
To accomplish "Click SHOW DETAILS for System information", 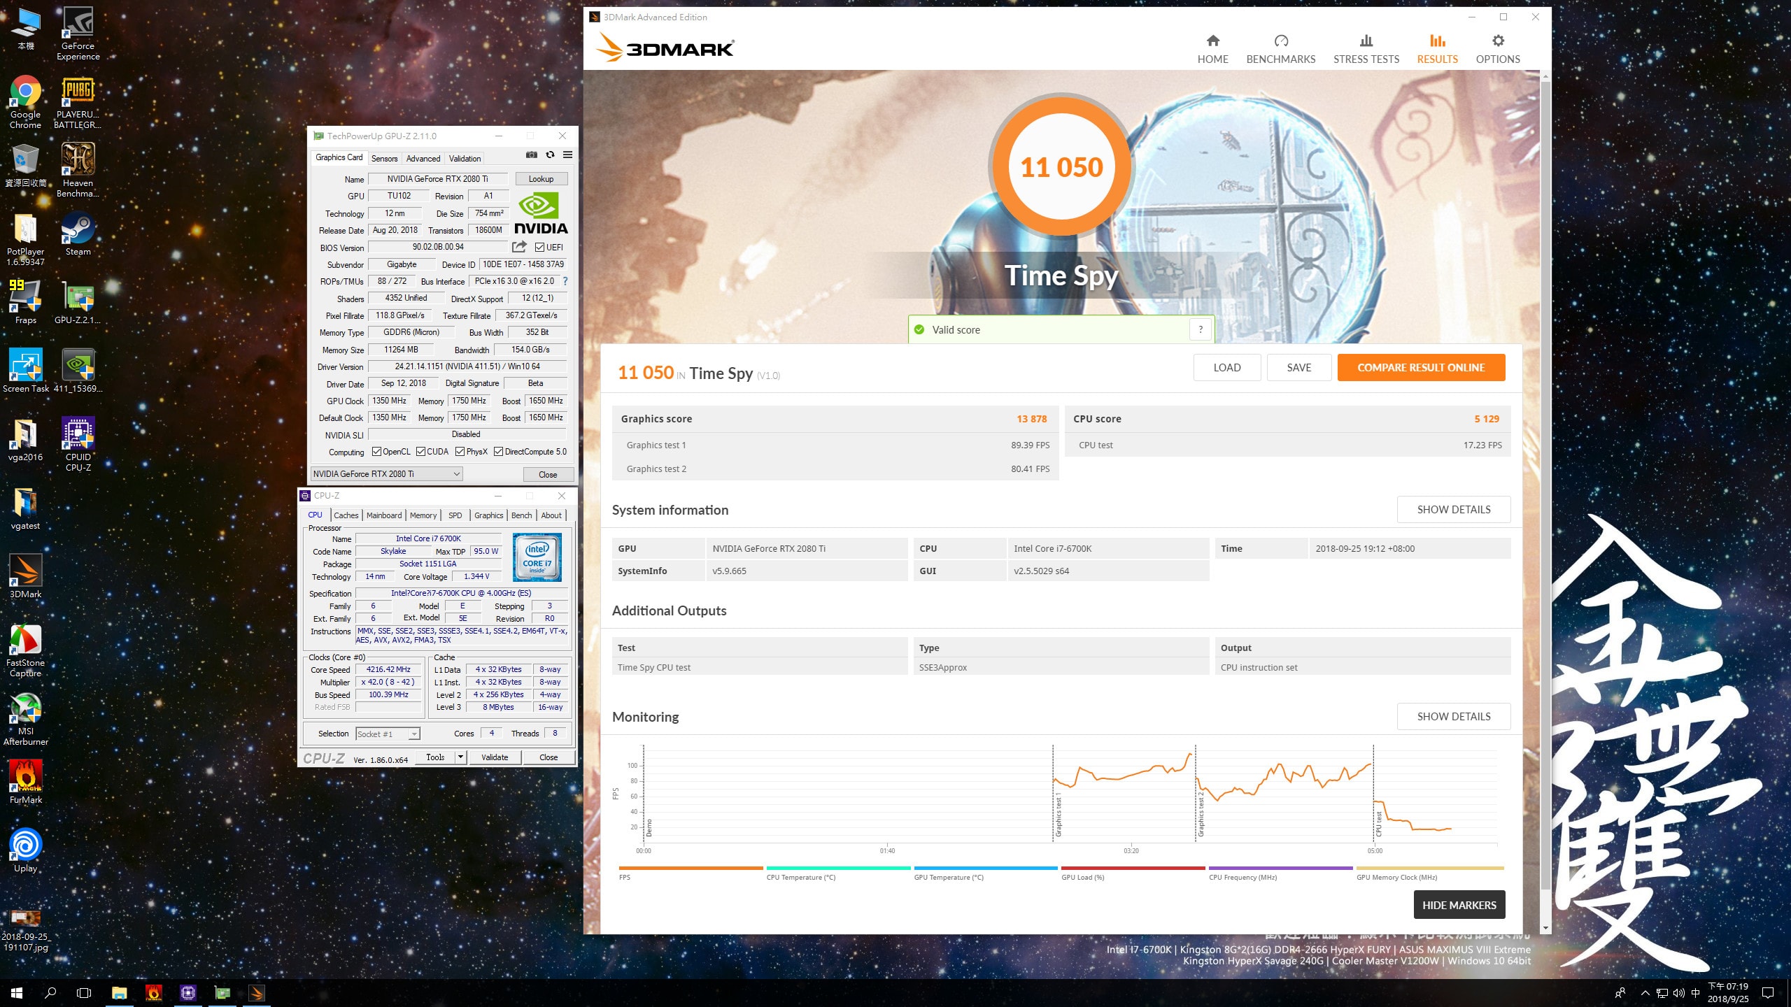I will tap(1453, 509).
